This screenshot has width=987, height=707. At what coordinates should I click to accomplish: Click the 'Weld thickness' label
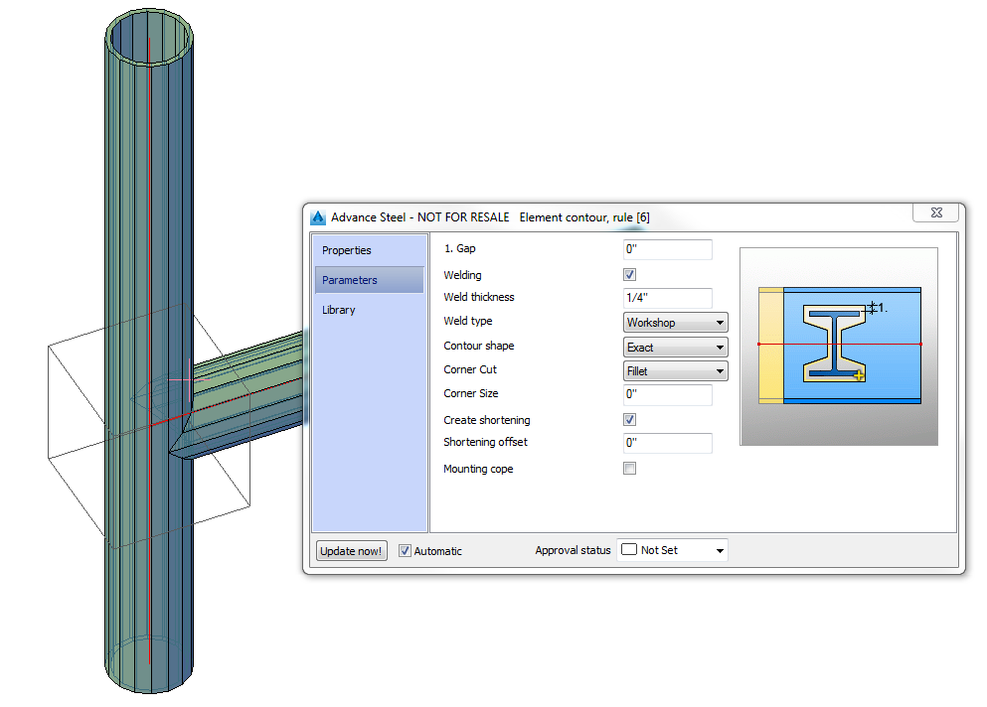(x=479, y=297)
